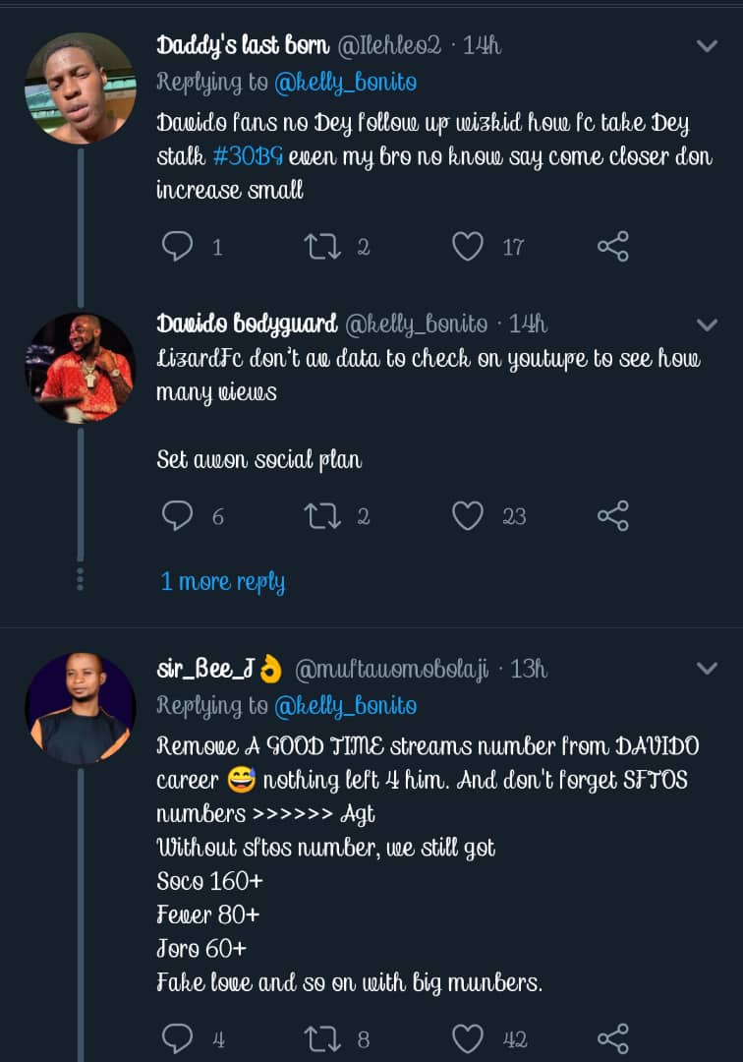Open @kelly_bonito mention under Daddy's last born
Viewport: 743px width, 1062px height.
click(345, 83)
